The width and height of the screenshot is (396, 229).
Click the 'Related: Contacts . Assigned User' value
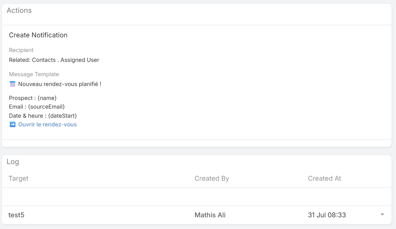point(54,60)
